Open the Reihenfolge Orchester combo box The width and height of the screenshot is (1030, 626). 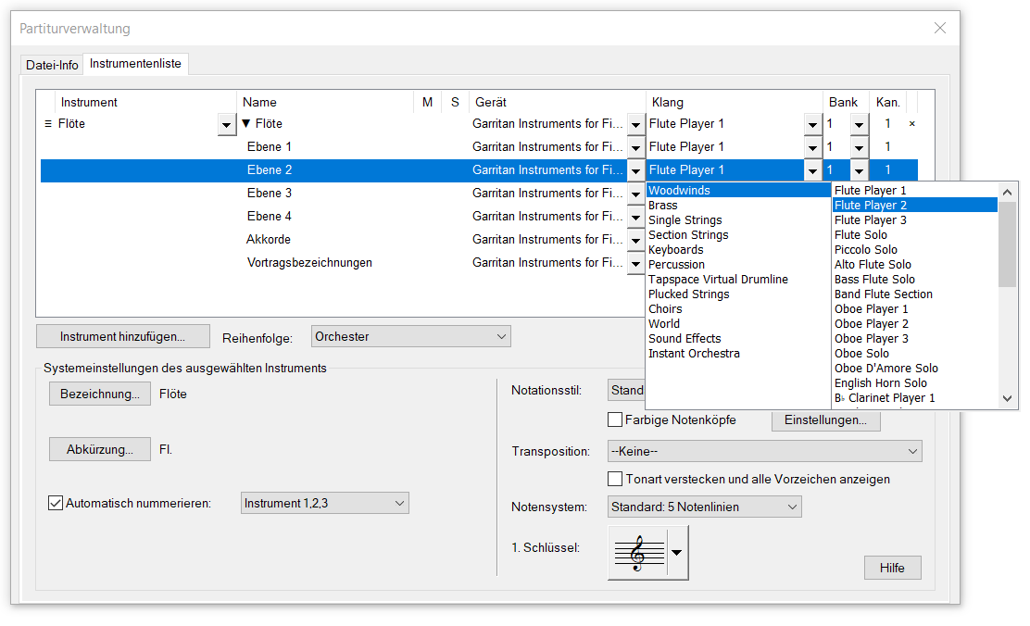[410, 336]
